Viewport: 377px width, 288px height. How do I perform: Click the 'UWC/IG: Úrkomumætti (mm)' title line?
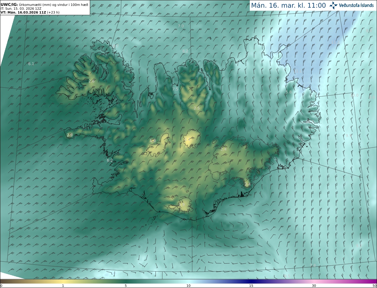tap(44, 5)
